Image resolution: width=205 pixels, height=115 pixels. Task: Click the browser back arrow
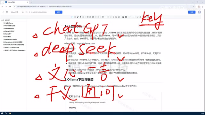tap(2, 7)
